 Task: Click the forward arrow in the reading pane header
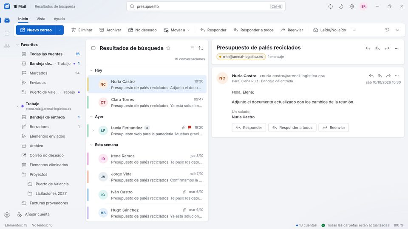[387, 48]
